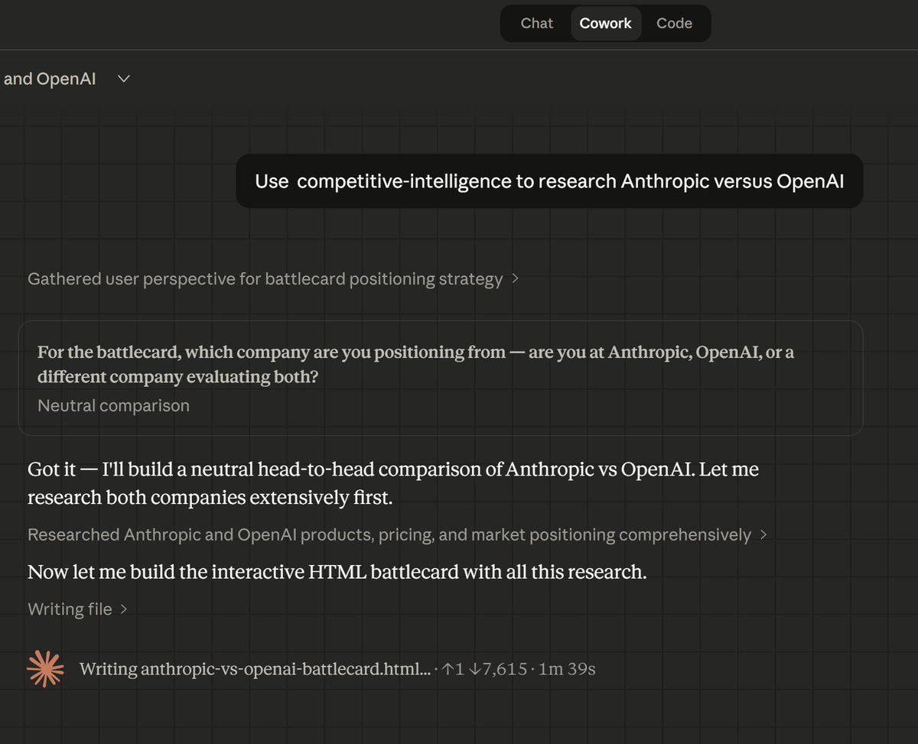Click the orange Claude spark icon
This screenshot has height=744, width=918.
tap(45, 669)
